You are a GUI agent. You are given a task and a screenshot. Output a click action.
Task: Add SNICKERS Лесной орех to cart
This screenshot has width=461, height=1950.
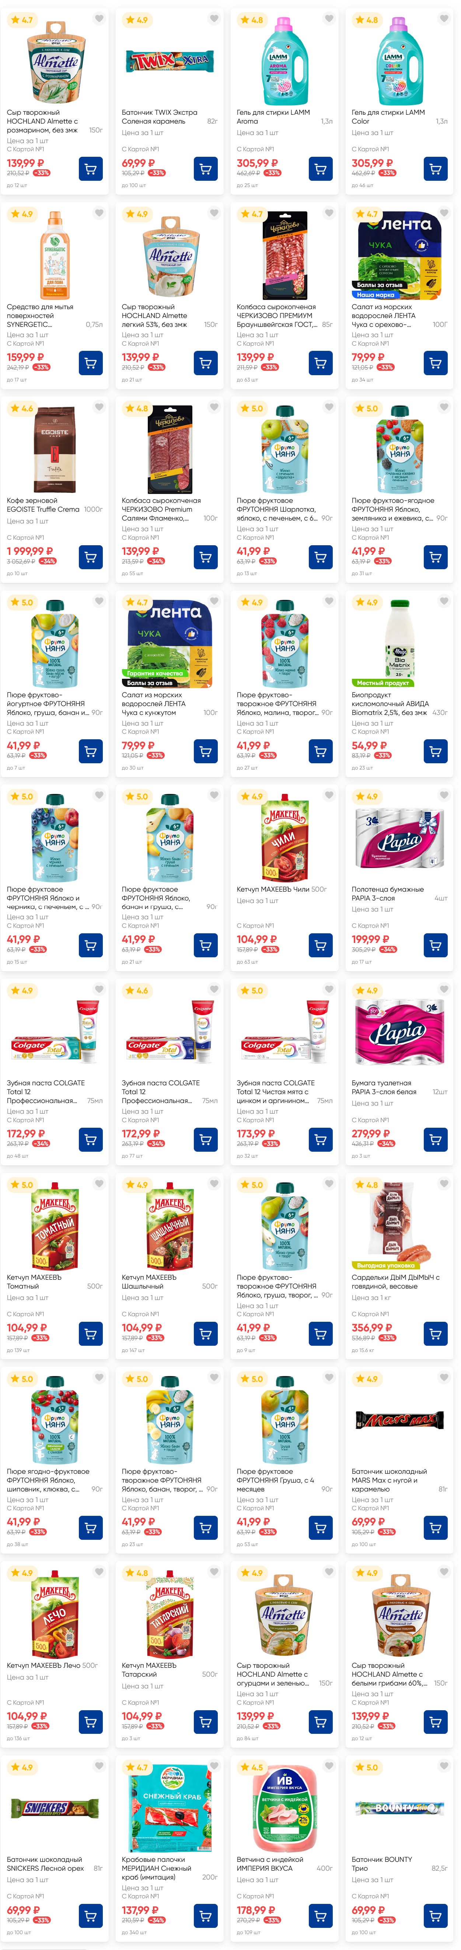click(91, 1916)
